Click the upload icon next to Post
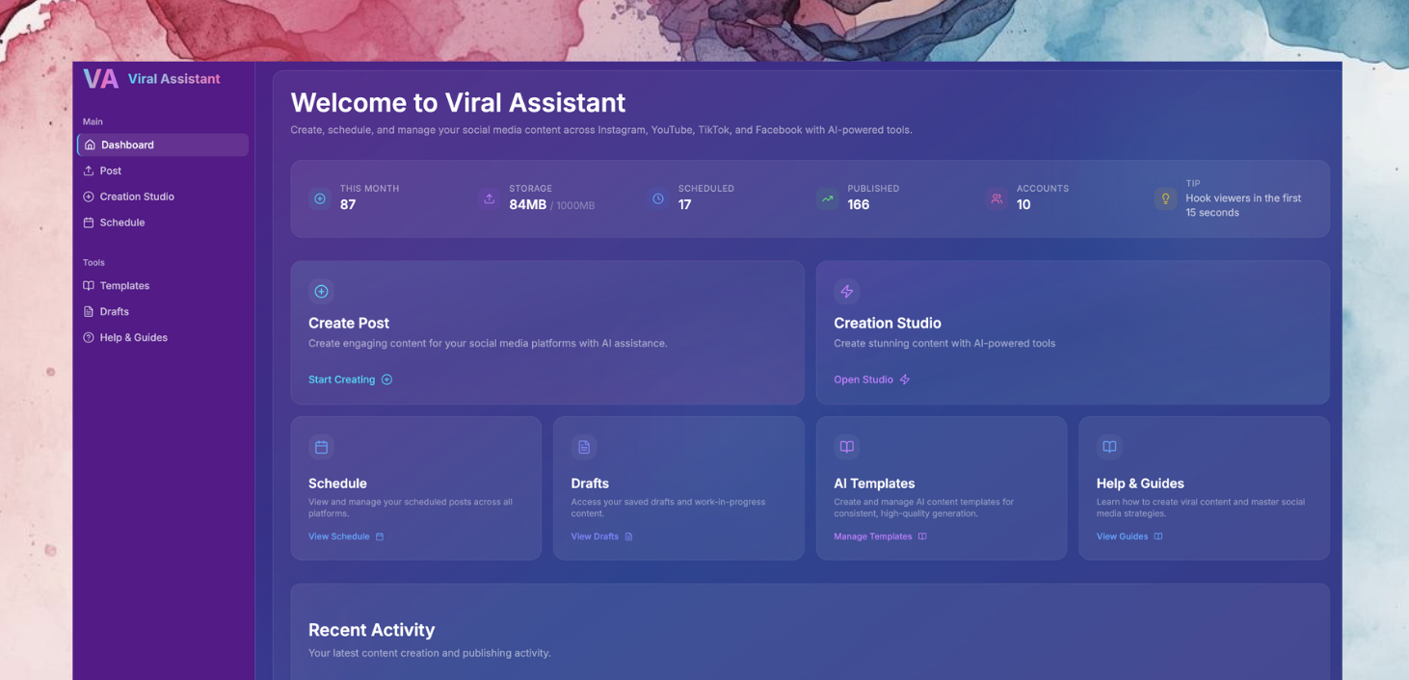Viewport: 1409px width, 680px height. pos(89,170)
